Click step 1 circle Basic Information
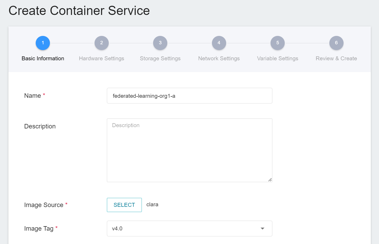 (43, 43)
